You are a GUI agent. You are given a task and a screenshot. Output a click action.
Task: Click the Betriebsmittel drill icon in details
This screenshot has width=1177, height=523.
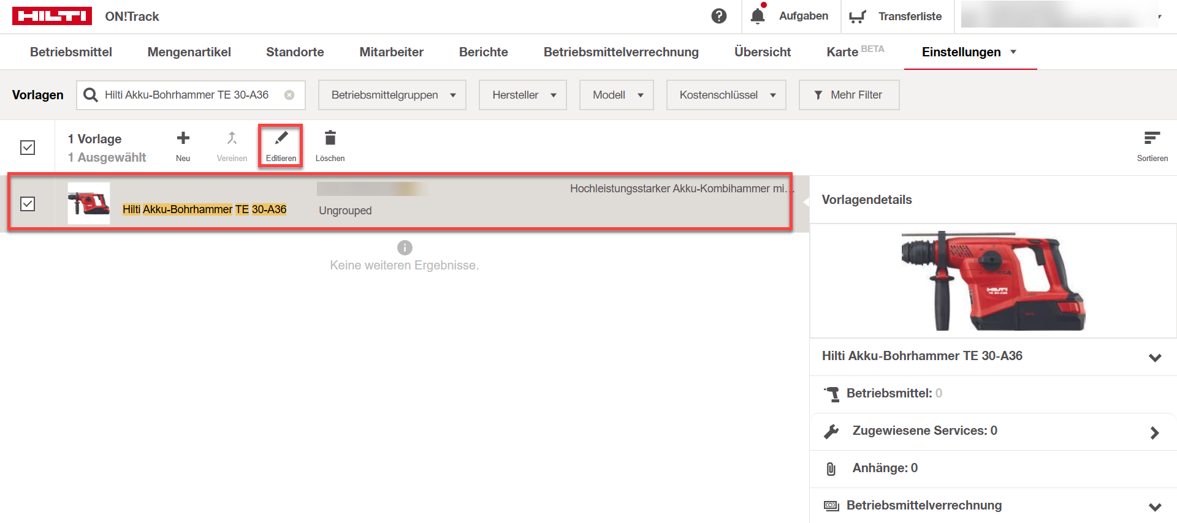coord(832,394)
